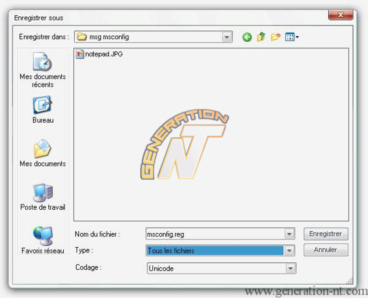Expand the Codage dropdown arrow
368x298 pixels.
coord(290,268)
